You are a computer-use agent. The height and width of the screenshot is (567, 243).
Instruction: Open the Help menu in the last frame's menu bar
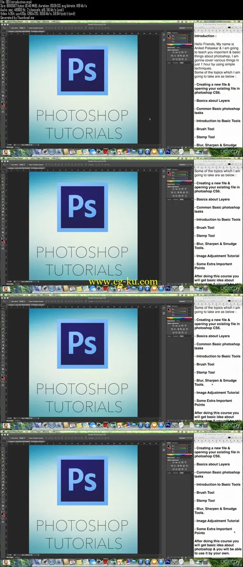[x=53, y=432]
